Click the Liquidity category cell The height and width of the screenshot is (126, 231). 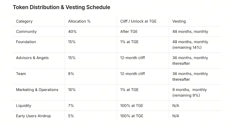coord(24,106)
